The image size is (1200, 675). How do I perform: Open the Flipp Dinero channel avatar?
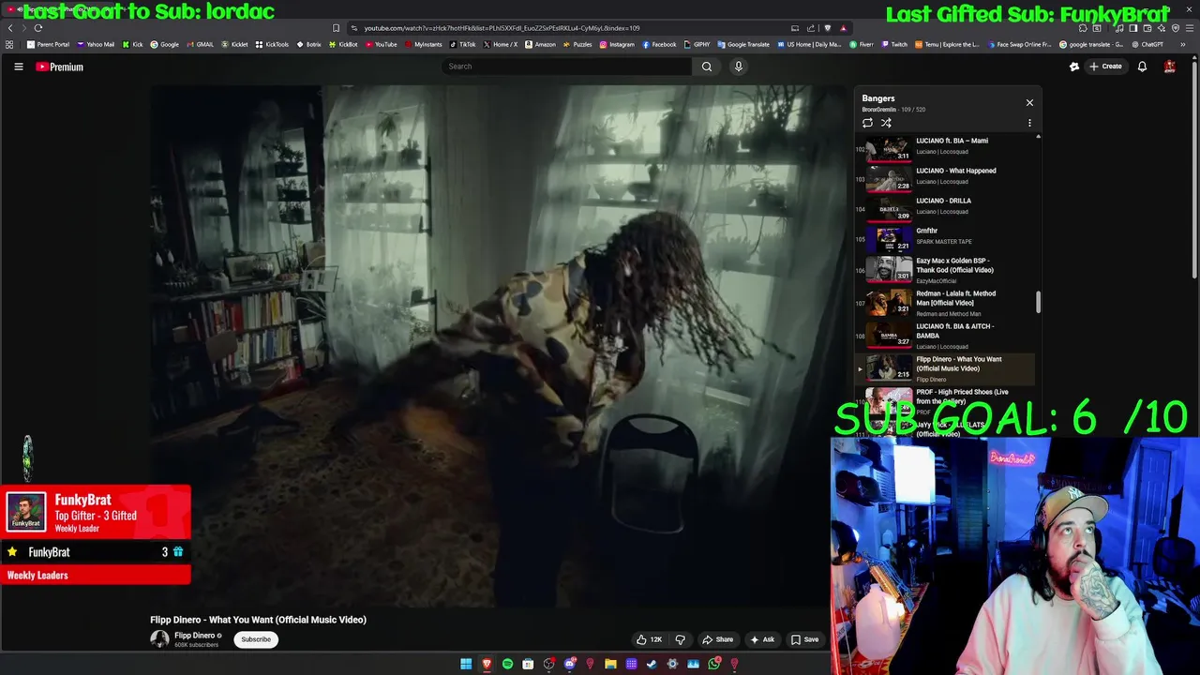pos(159,639)
